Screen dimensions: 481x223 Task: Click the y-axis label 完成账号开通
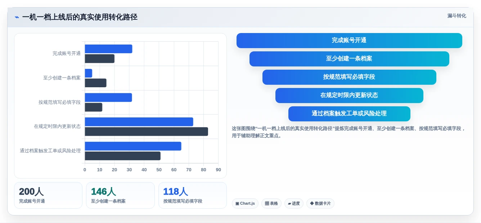pos(67,54)
